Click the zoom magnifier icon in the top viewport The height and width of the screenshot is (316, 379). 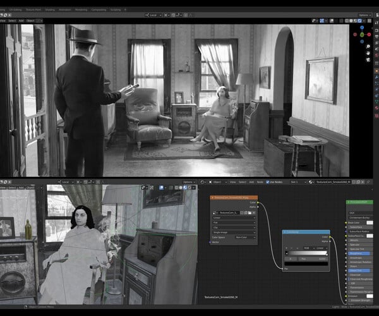point(368,46)
